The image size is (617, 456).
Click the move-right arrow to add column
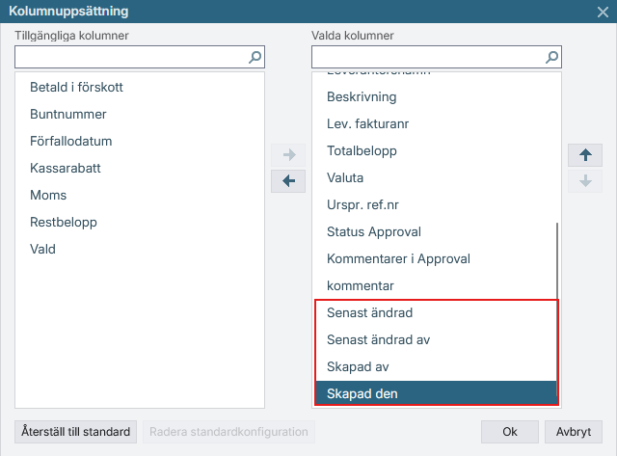pyautogui.click(x=288, y=154)
